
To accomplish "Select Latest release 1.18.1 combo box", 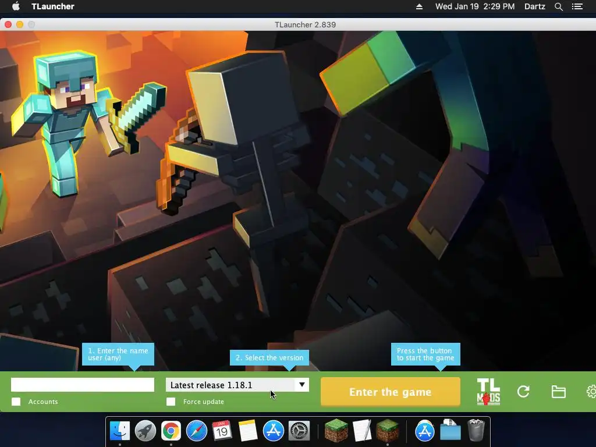I will click(x=237, y=385).
